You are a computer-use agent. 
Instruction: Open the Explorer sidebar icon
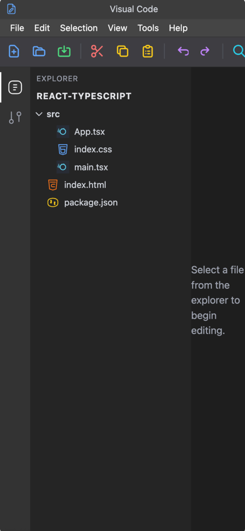[x=15, y=88]
